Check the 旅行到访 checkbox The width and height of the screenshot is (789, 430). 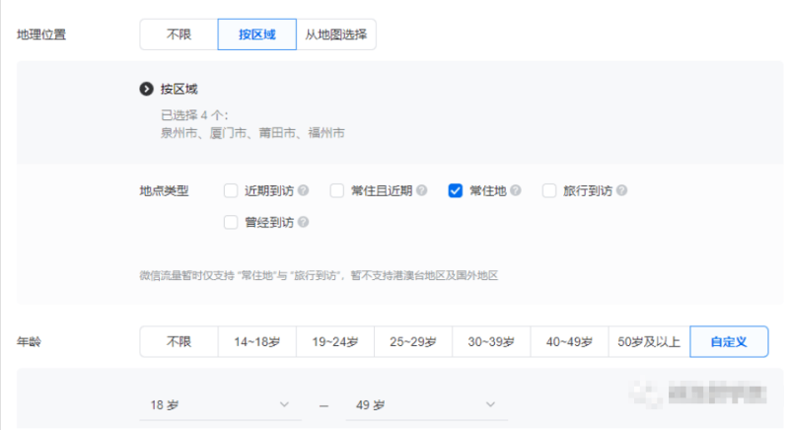pos(549,190)
